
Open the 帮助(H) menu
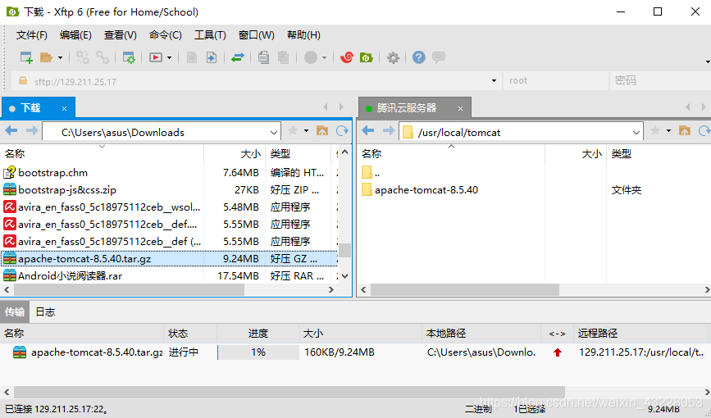[x=303, y=35]
